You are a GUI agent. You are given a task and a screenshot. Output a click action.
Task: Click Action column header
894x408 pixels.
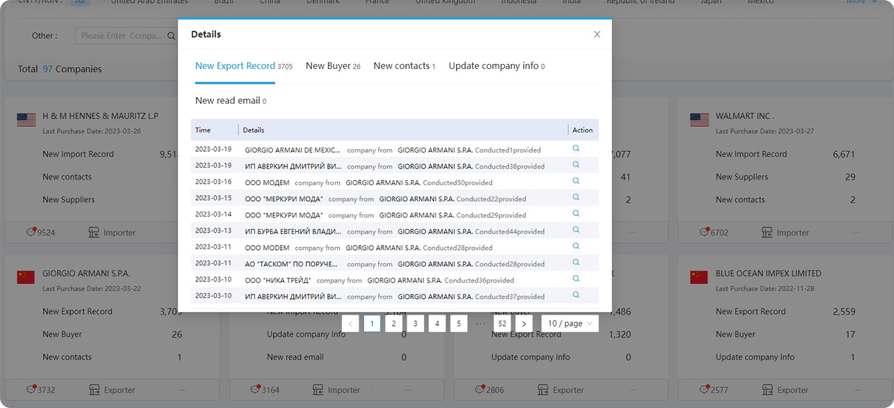coord(583,130)
